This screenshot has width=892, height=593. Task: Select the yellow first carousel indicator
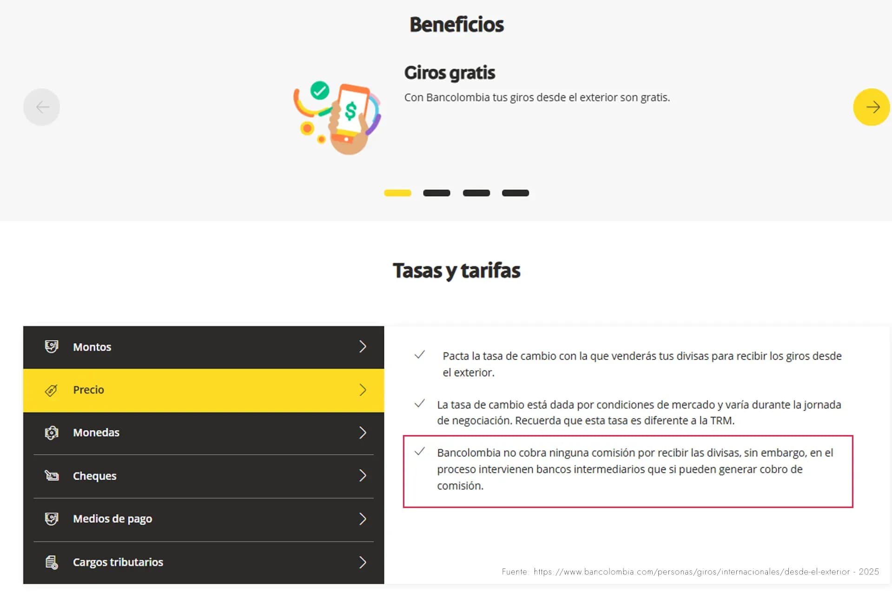397,193
